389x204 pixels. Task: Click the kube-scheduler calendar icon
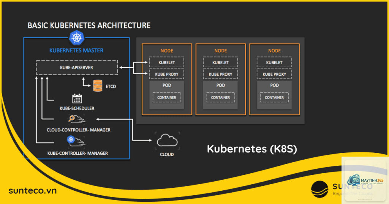[x=77, y=99]
